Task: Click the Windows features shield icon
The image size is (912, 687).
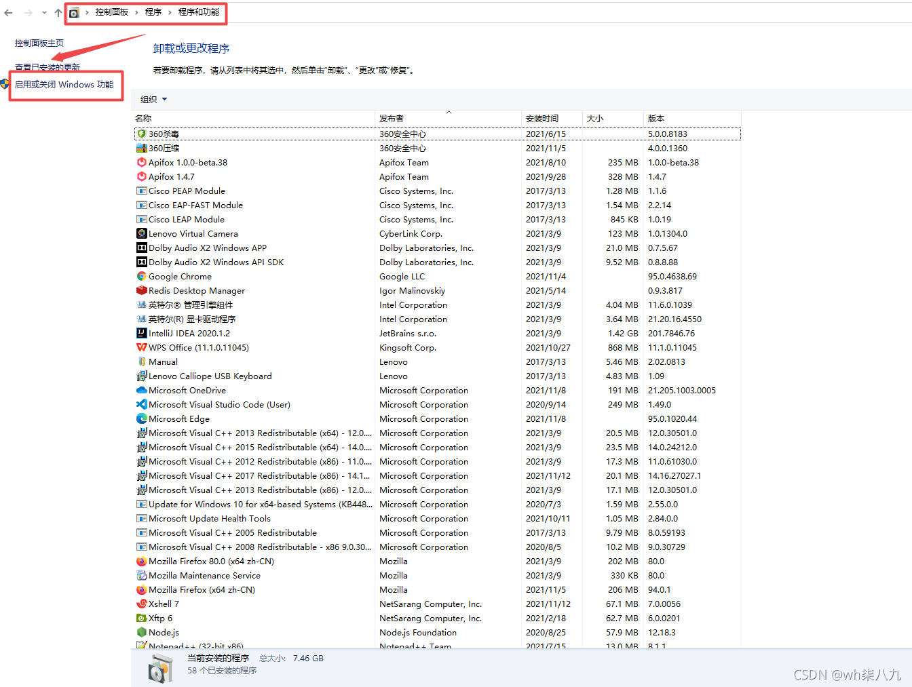Action: click(5, 84)
